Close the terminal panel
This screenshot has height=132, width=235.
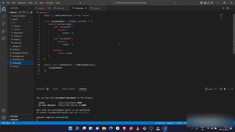(232, 89)
